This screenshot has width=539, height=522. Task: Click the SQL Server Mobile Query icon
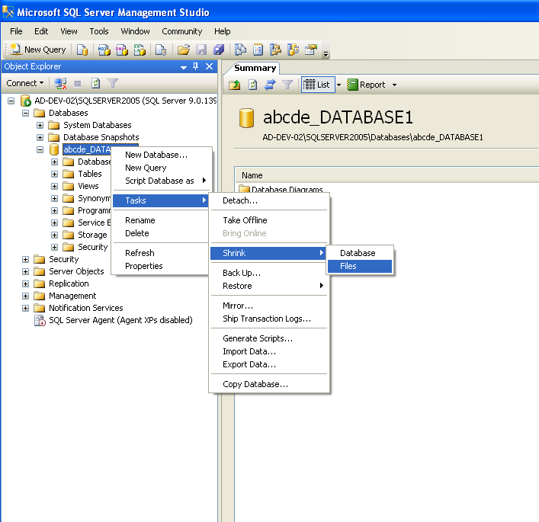coord(161,50)
